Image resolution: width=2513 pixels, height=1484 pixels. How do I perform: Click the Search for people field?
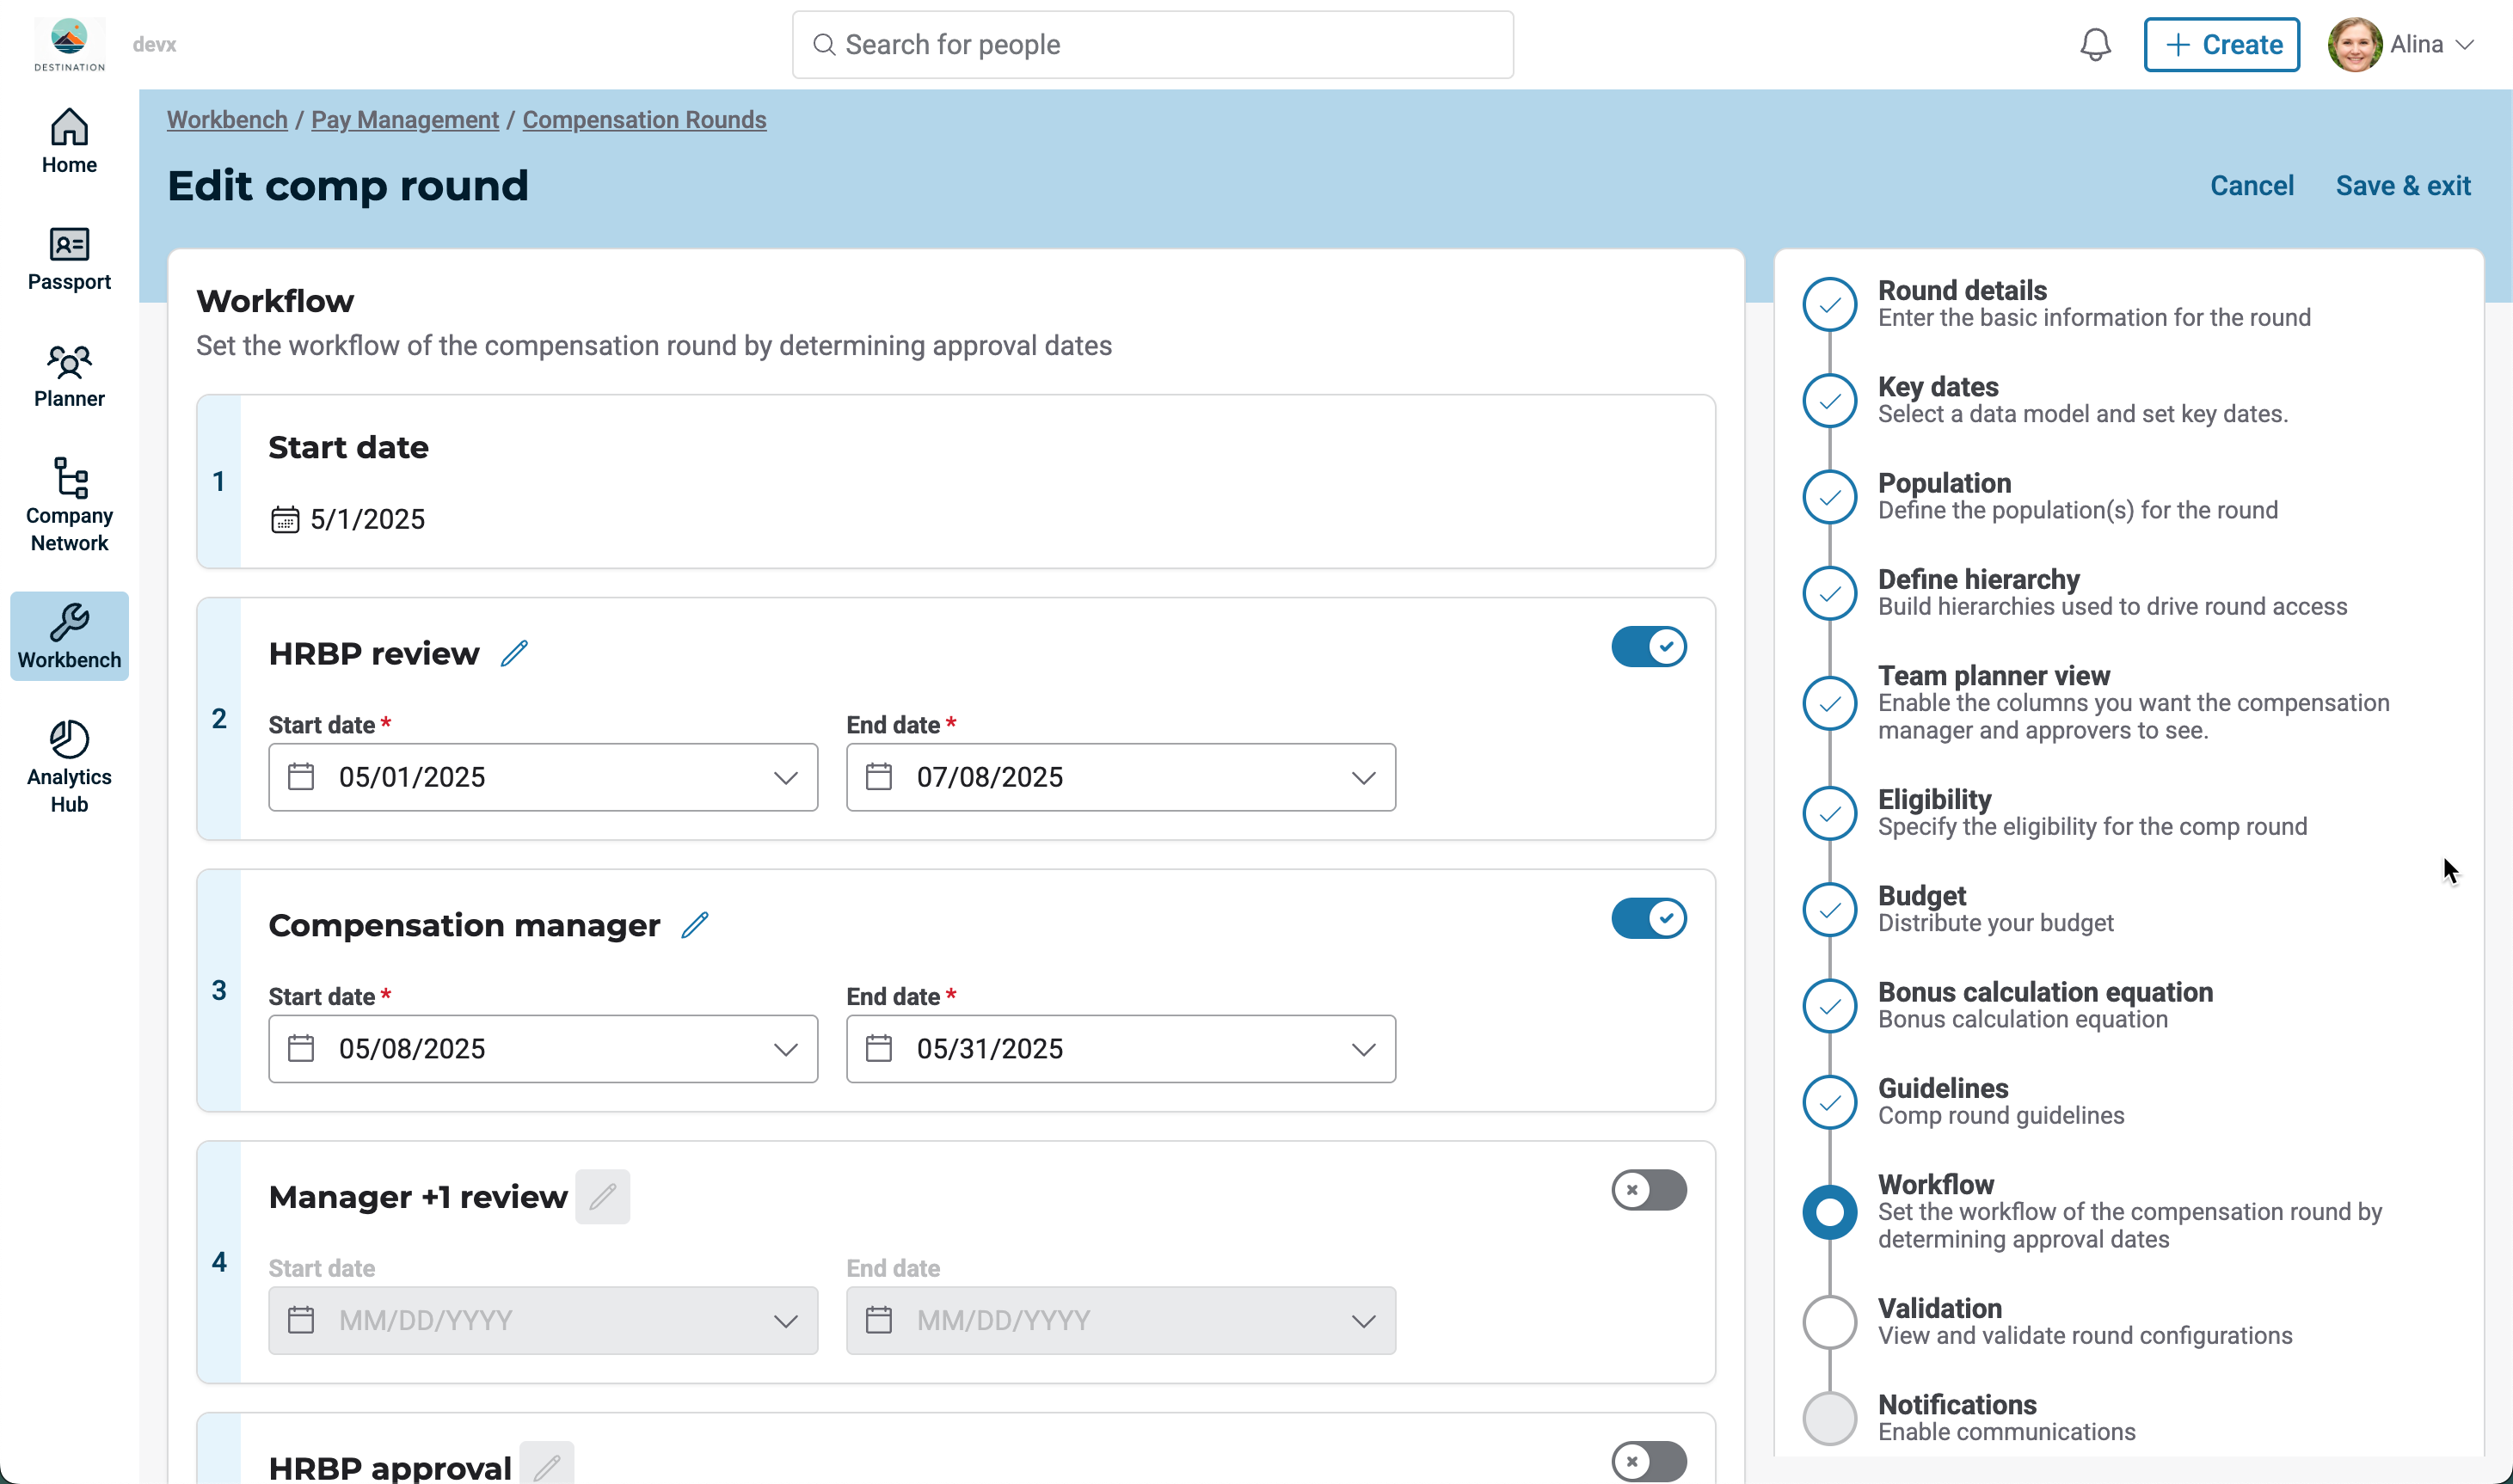(1152, 45)
